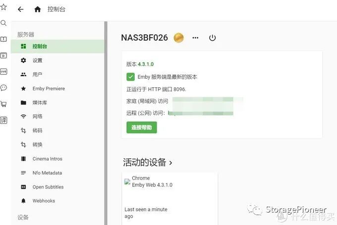Open the search magnifier in browser sidebar
This screenshot has width=337, height=225.
pos(3,23)
